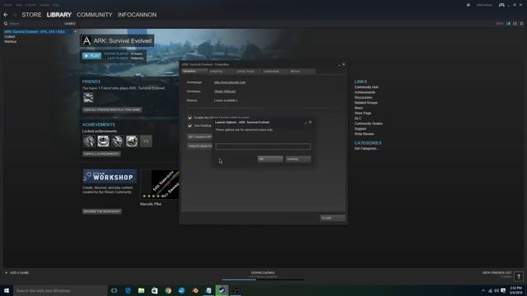Switch to detail view icon
Screen dimensions: 527x296
coord(508,24)
